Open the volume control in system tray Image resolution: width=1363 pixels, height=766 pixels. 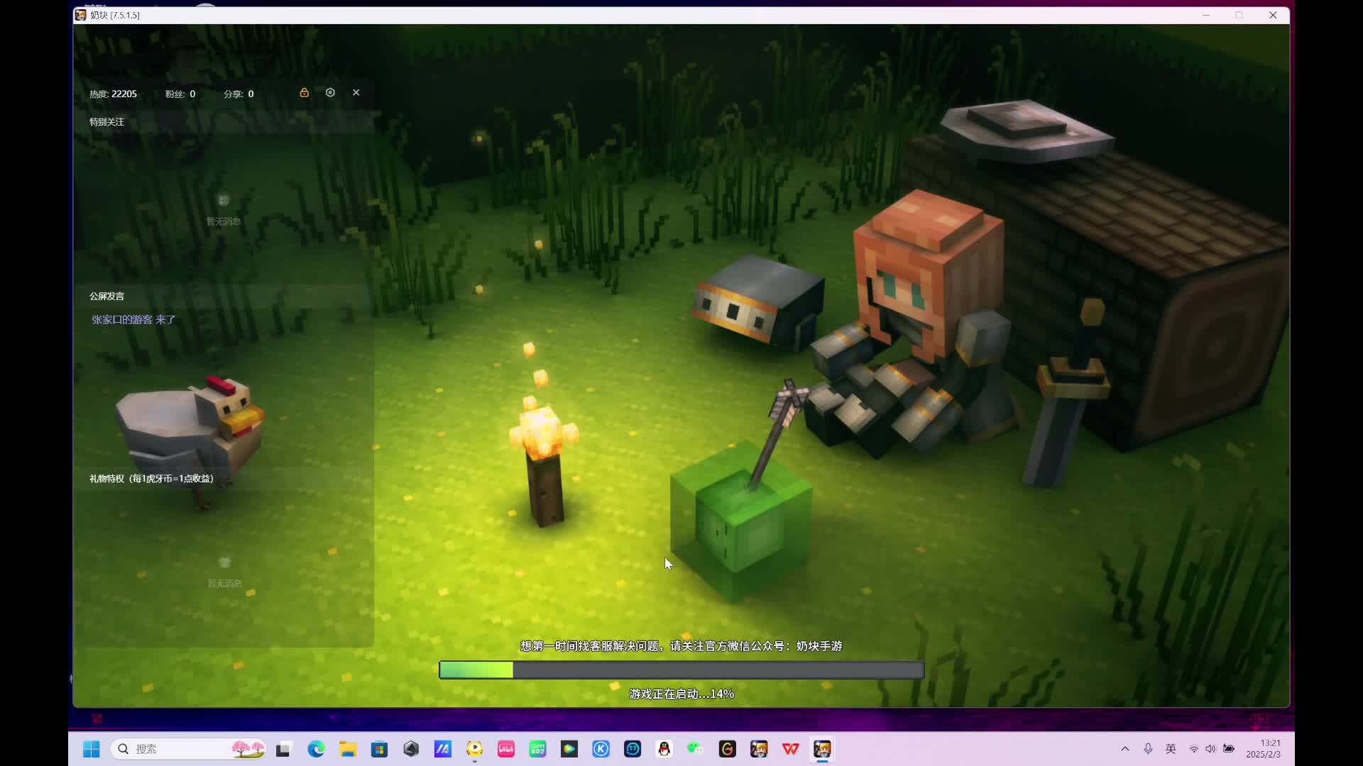coord(1210,749)
